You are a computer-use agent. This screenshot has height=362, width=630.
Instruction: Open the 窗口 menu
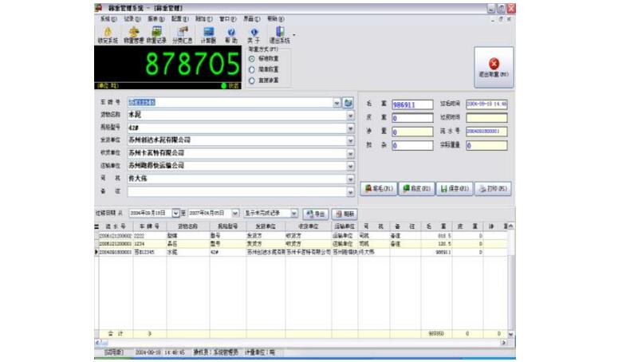click(228, 19)
